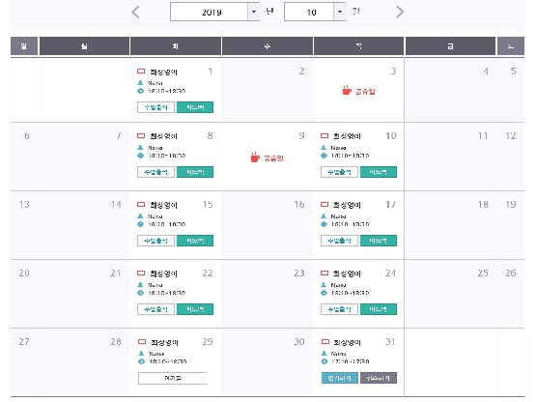Click the green button on October 8 class
Screen dimensions: 537x402
195,172
